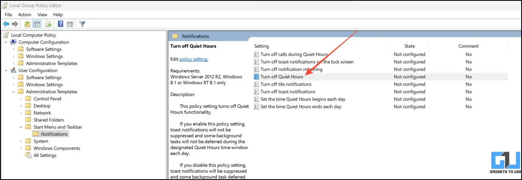
Task: Collapse Administrative Templates under User Configuration
Action: 13,92
